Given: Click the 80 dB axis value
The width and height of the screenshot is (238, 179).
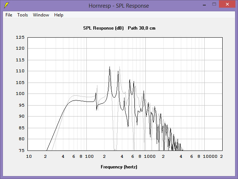Looking at the screenshot, I should [x=22, y=139].
